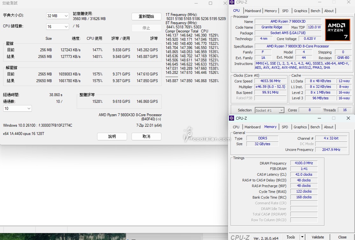The image size is (355, 240).
Task: Click the FSB:DRAM ratio value 1:41
Action: point(304,169)
